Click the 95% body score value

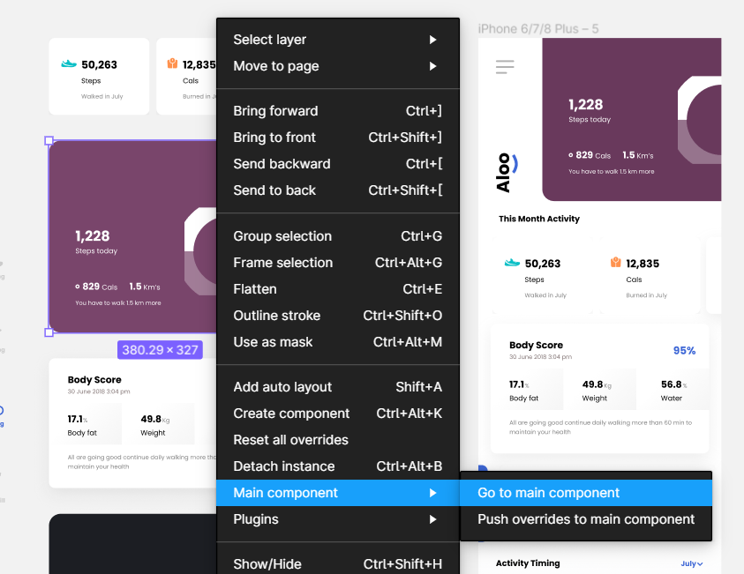click(684, 351)
